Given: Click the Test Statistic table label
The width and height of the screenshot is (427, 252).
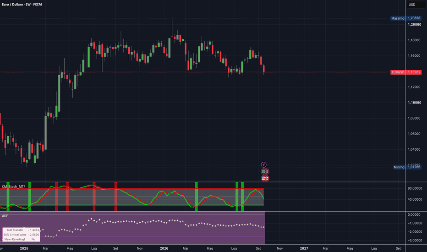Looking at the screenshot, I should click(x=15, y=230).
